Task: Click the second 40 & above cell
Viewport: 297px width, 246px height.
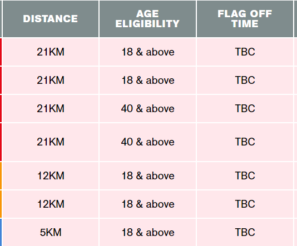Action: tap(147, 142)
